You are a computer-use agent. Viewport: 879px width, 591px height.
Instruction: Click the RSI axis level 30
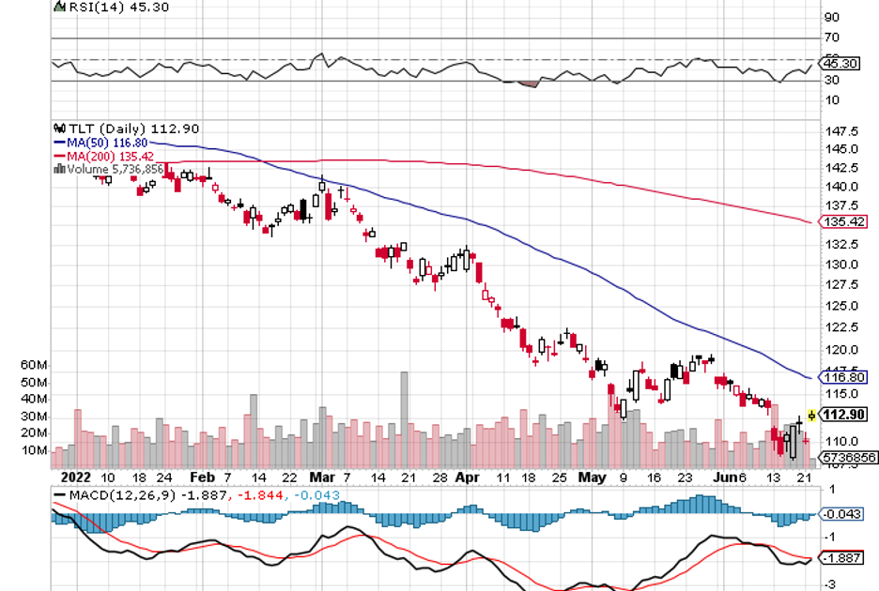[832, 80]
